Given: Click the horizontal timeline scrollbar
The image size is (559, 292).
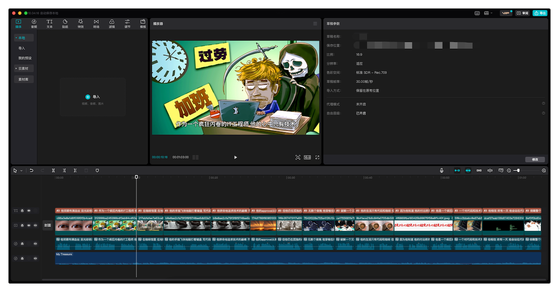Looking at the screenshot, I should pyautogui.click(x=294, y=279).
